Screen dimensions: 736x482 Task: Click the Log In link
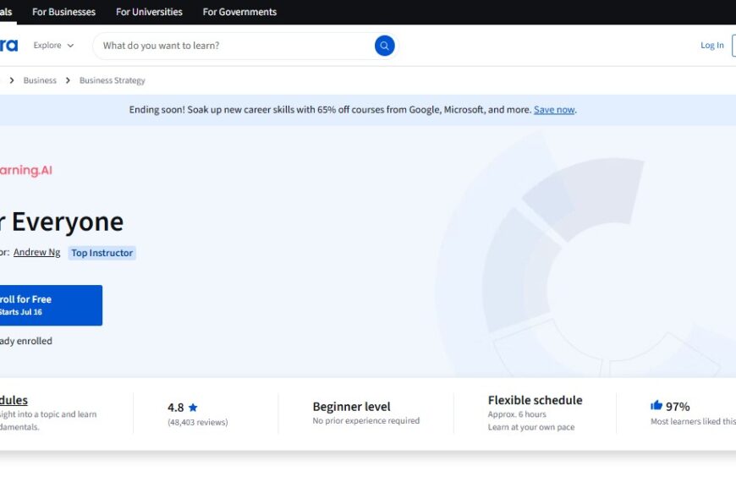point(711,46)
